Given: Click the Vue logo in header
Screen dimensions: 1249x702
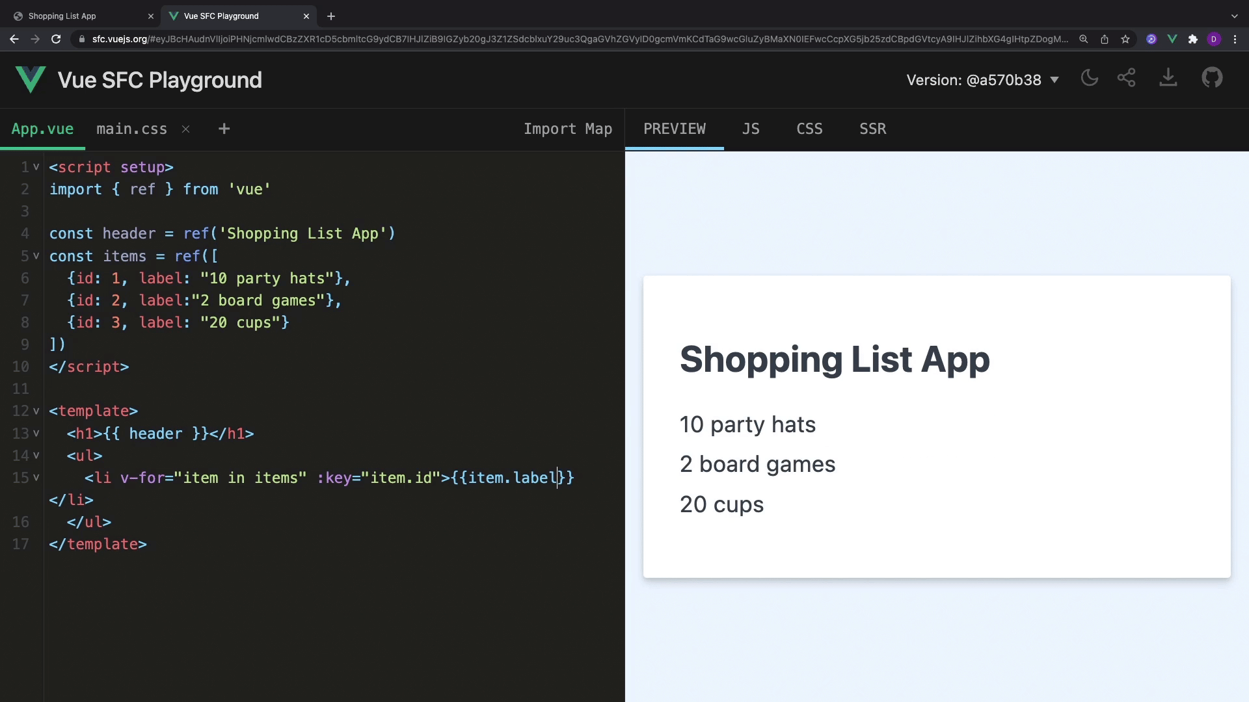Looking at the screenshot, I should click(x=30, y=80).
